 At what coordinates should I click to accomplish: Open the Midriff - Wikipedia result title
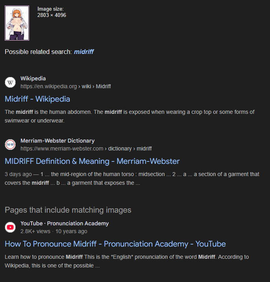click(37, 99)
